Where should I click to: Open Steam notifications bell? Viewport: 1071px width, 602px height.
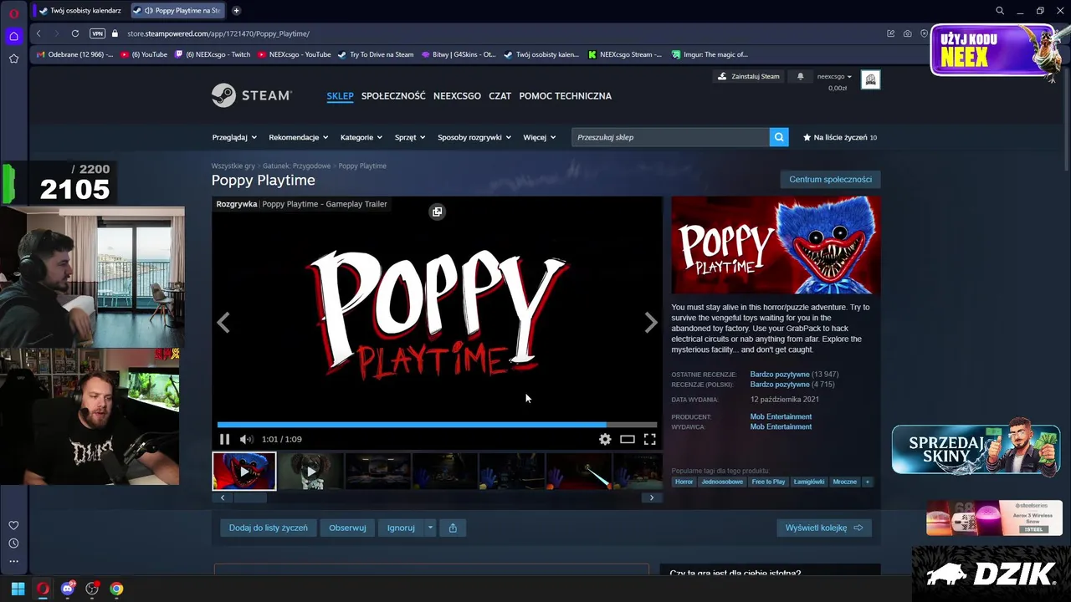pos(800,76)
